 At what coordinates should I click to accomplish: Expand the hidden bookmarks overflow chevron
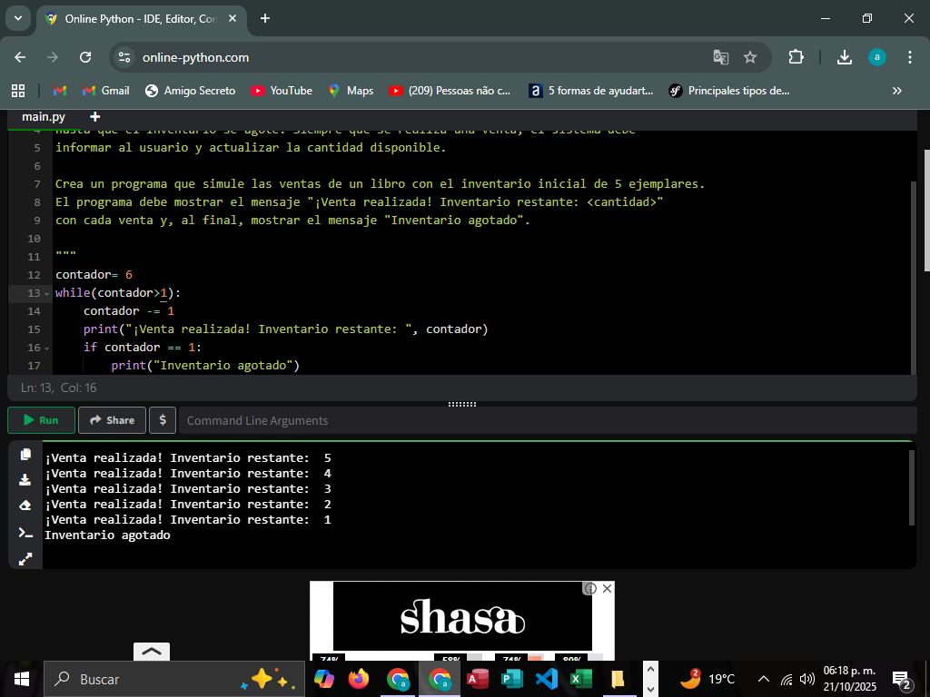point(897,91)
